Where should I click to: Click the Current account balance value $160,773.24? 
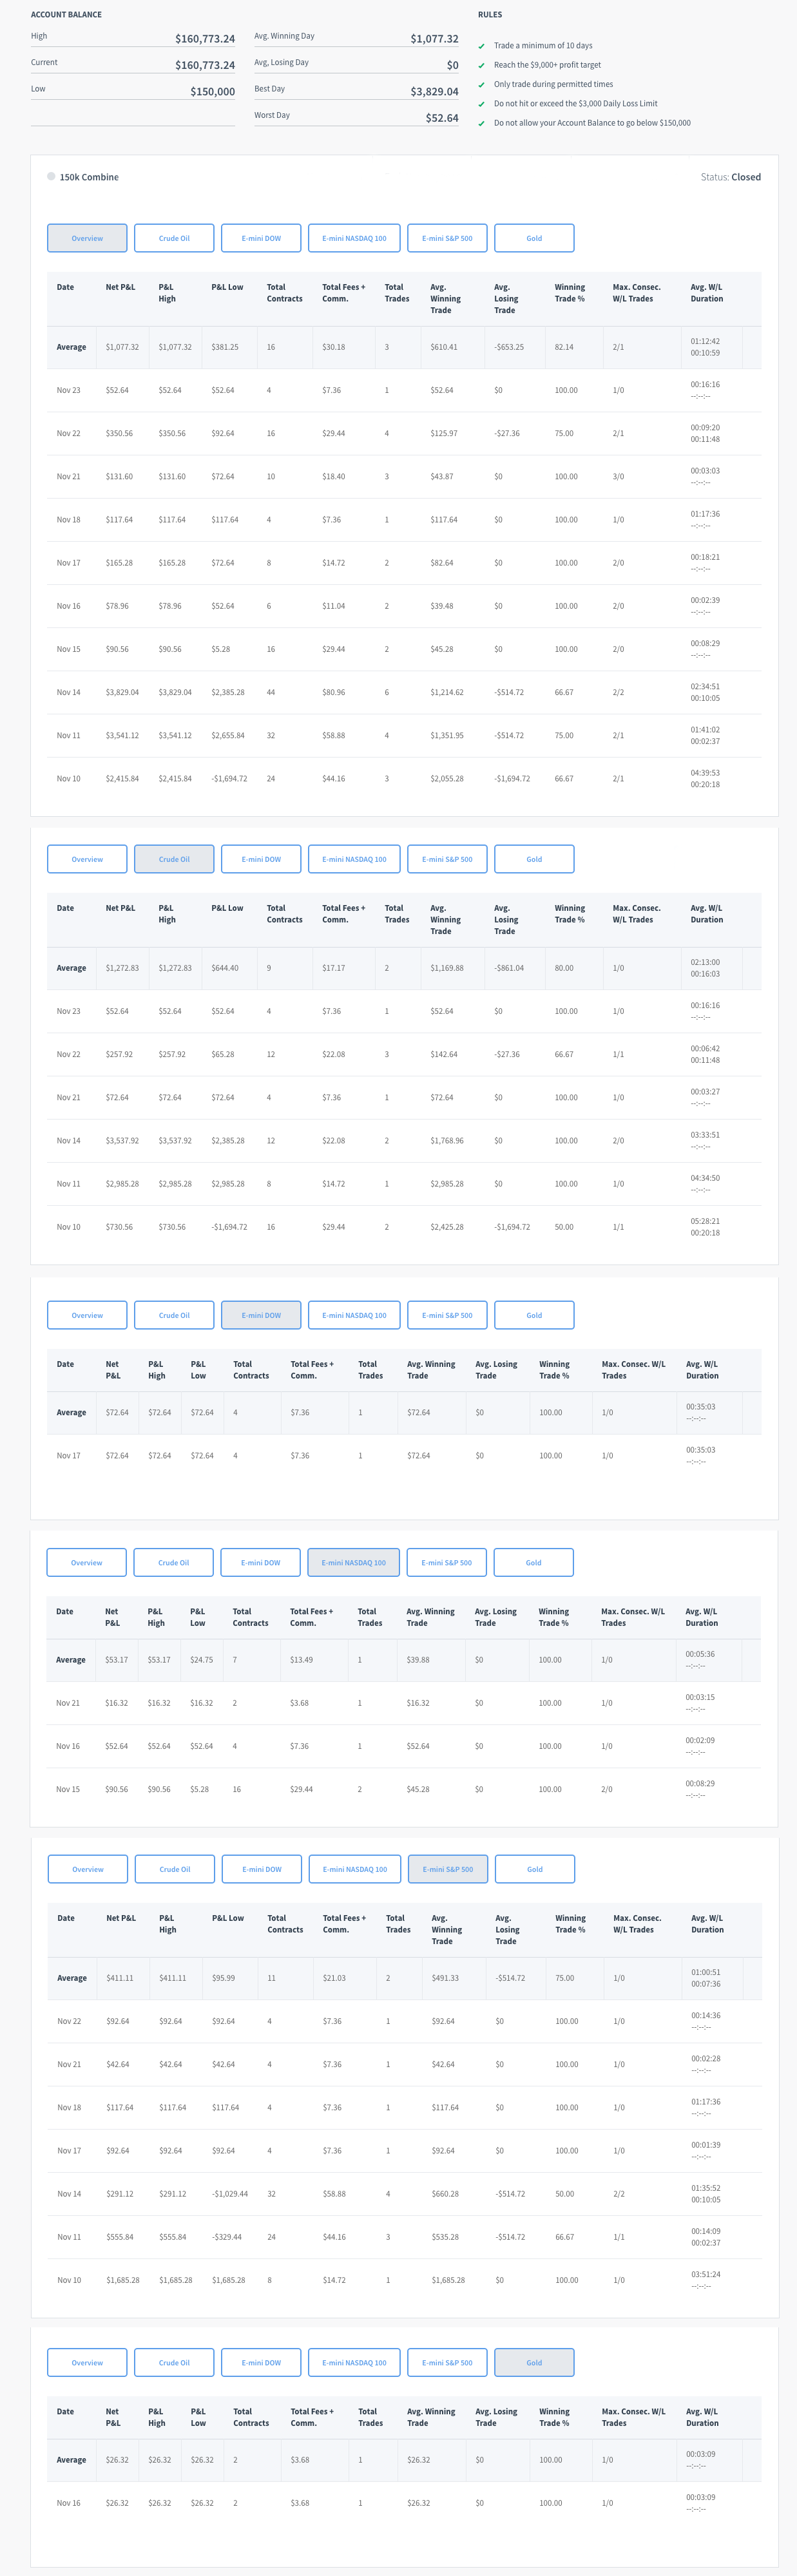[x=205, y=65]
